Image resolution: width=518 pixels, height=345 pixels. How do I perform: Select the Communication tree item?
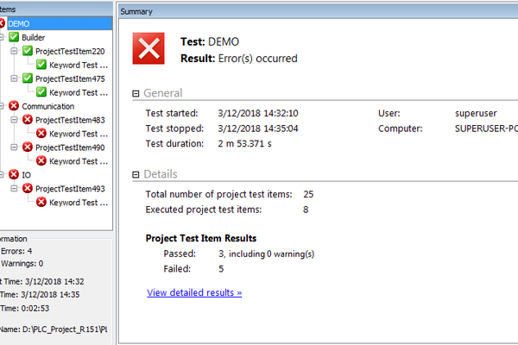click(47, 106)
